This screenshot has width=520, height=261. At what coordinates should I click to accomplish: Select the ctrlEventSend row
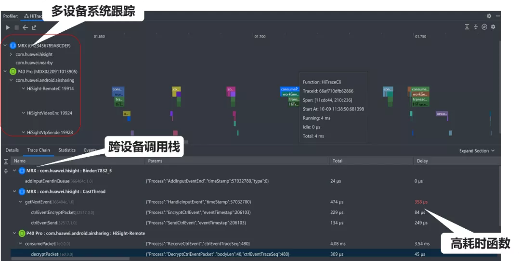click(x=255, y=223)
